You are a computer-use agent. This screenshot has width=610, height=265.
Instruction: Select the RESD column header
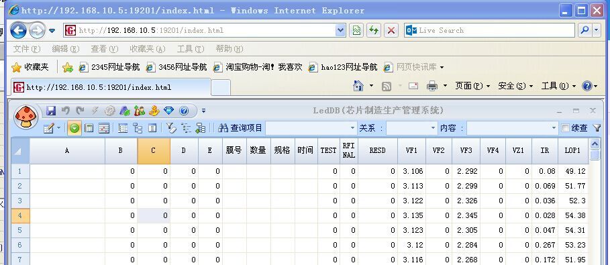coord(378,151)
